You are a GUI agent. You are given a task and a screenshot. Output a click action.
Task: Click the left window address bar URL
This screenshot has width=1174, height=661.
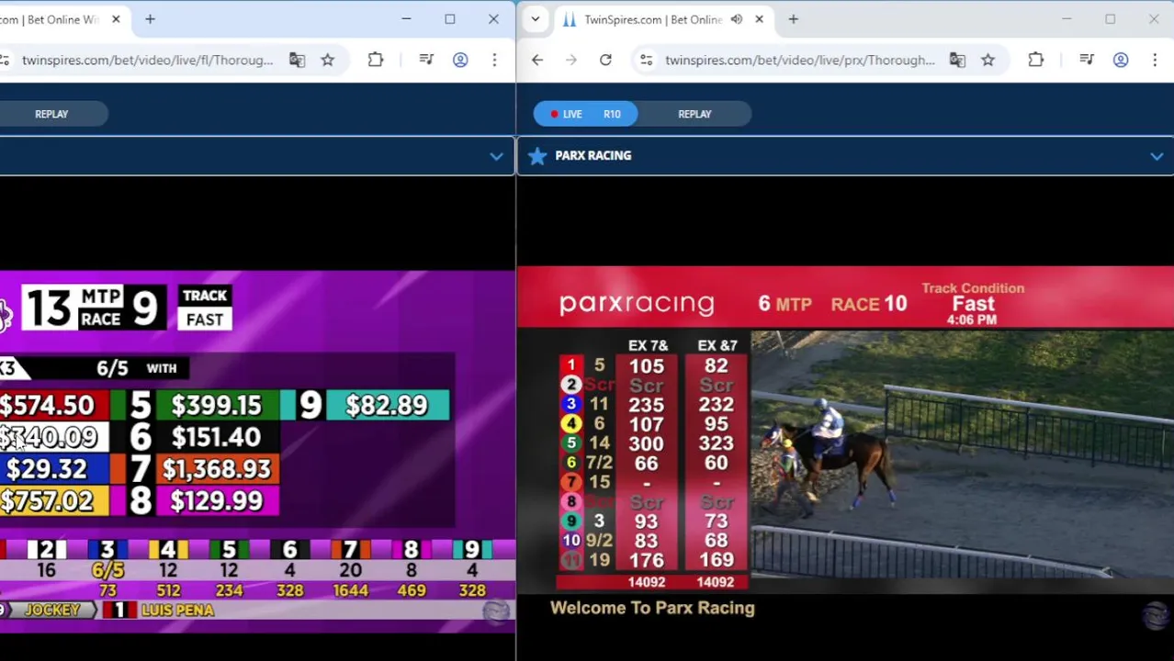point(147,60)
